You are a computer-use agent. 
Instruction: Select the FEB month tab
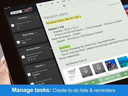[58, 2]
